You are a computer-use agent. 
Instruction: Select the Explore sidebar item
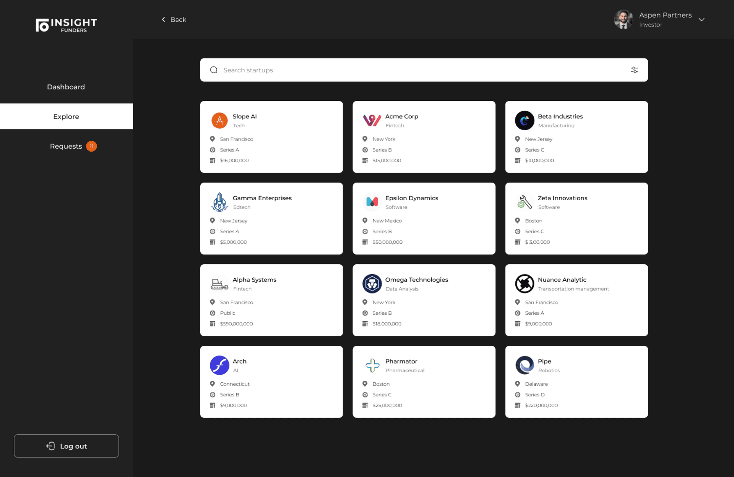(x=66, y=116)
